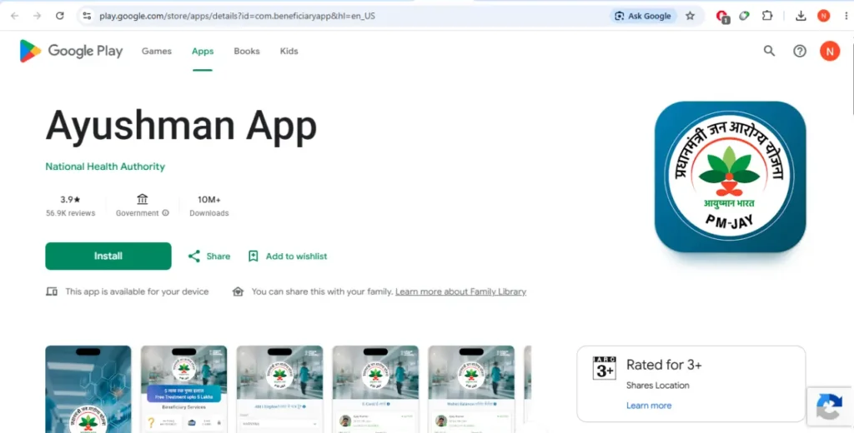Open Google account avatar in Play header
Screen dimensions: 854x433
[830, 51]
